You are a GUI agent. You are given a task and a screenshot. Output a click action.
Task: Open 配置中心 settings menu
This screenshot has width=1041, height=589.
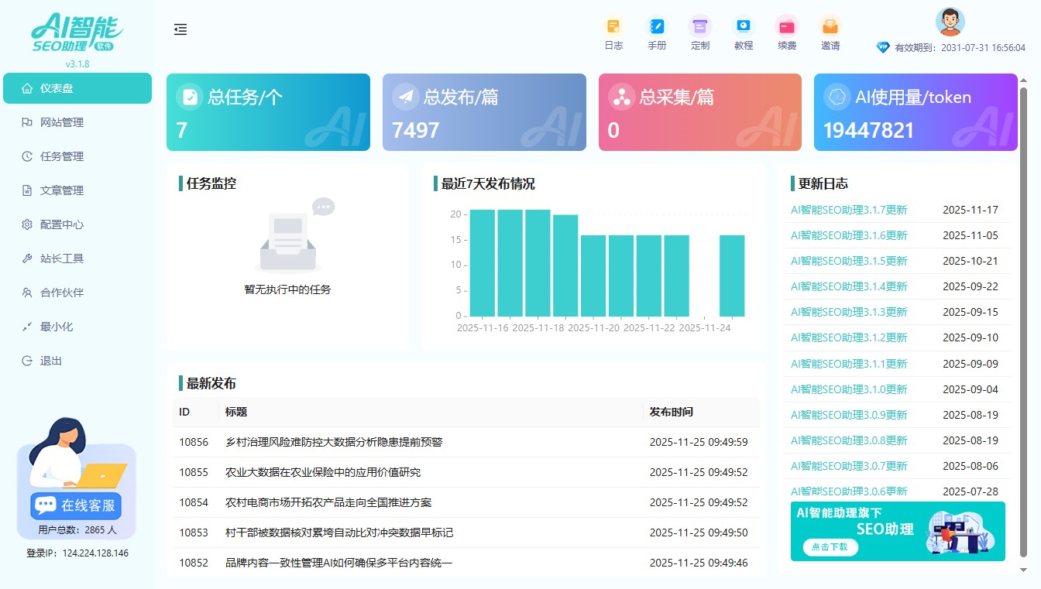coord(62,224)
